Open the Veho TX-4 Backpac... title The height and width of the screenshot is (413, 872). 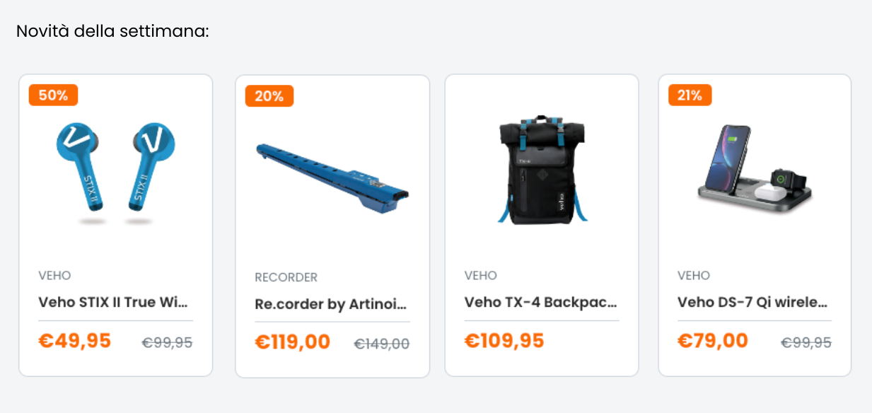(x=541, y=302)
